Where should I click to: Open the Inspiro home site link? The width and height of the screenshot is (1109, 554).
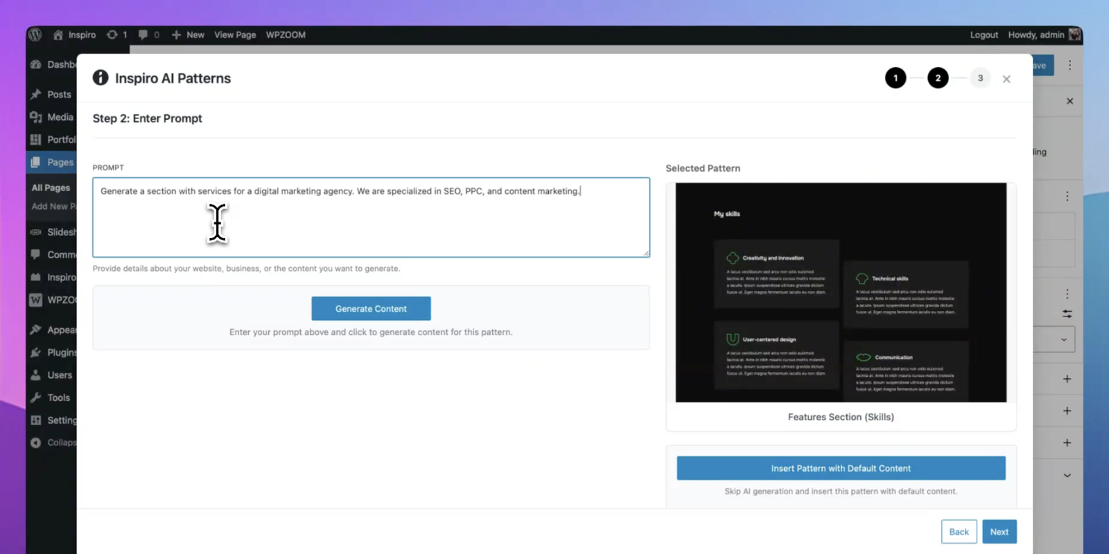[x=74, y=35]
